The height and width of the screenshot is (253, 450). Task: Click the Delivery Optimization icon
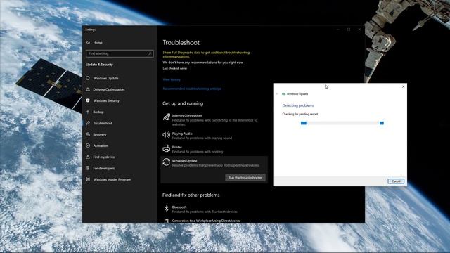tap(88, 89)
